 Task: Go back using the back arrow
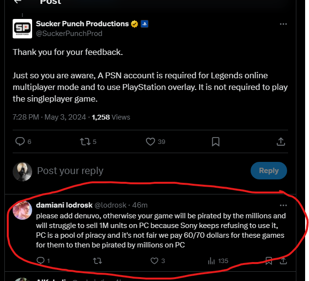point(18,2)
